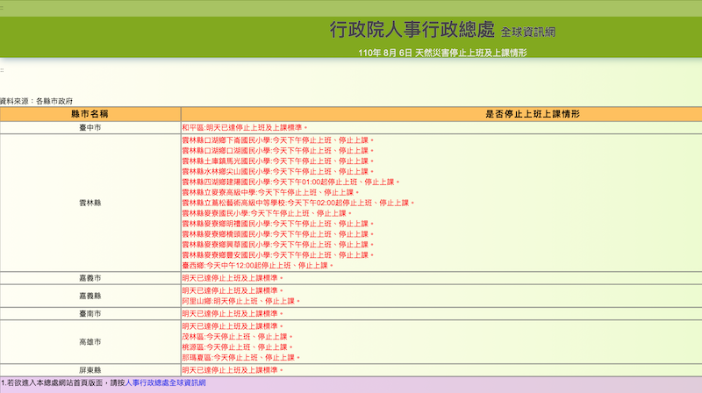Click the 水林鄉尖山國民小學 closure line

point(278,171)
